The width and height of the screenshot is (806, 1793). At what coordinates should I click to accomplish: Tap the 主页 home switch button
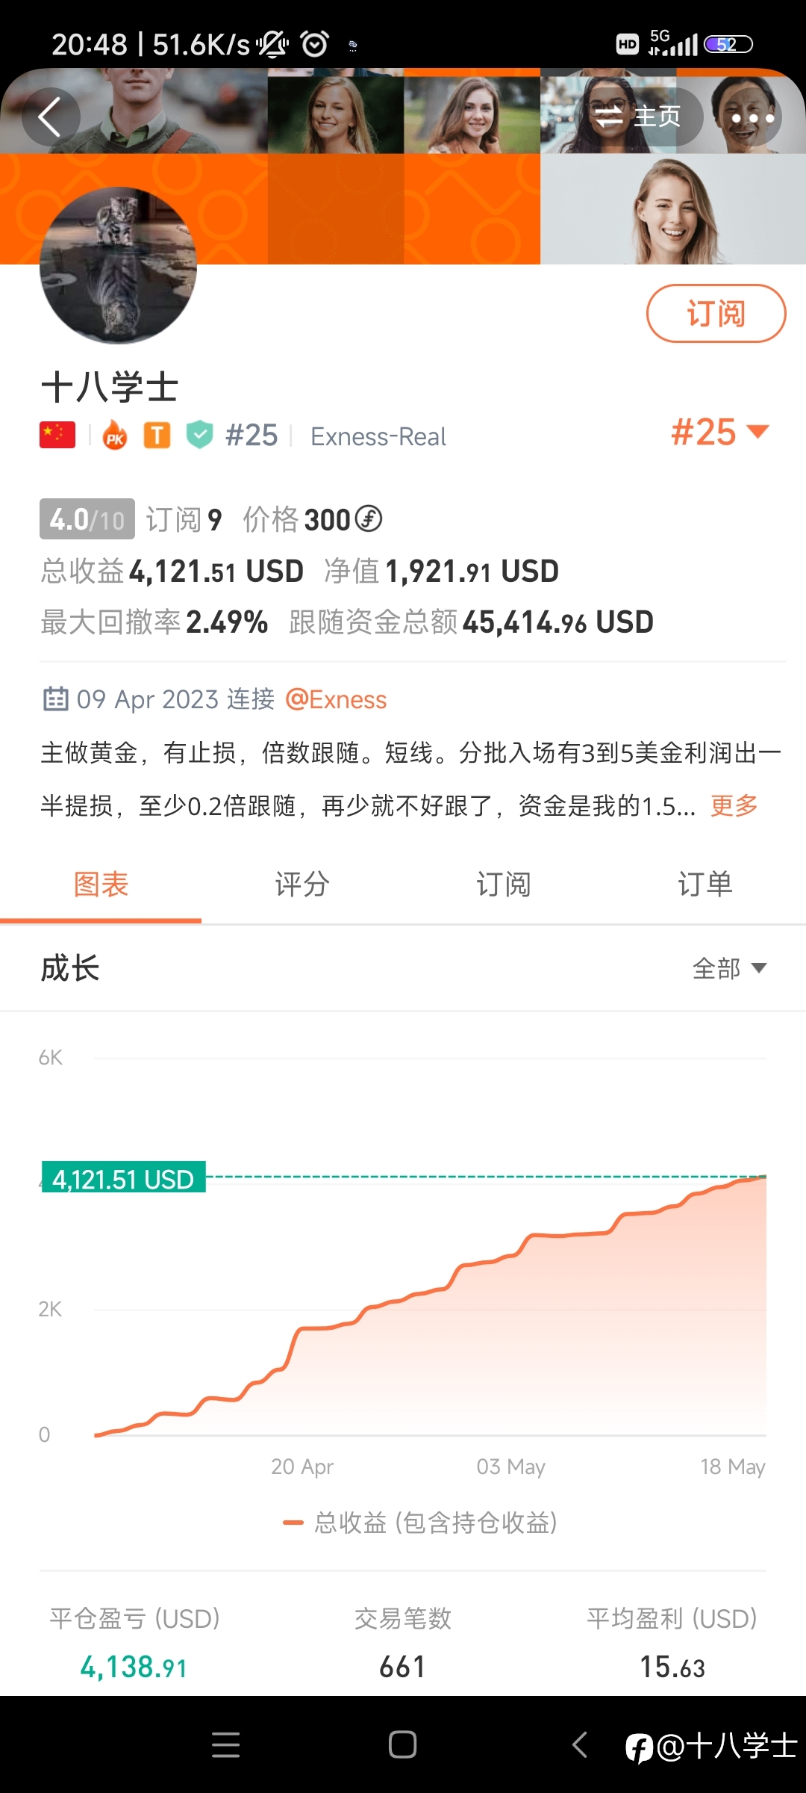(640, 117)
